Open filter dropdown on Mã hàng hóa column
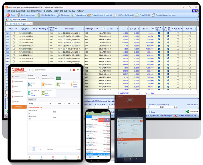 point(97,29)
